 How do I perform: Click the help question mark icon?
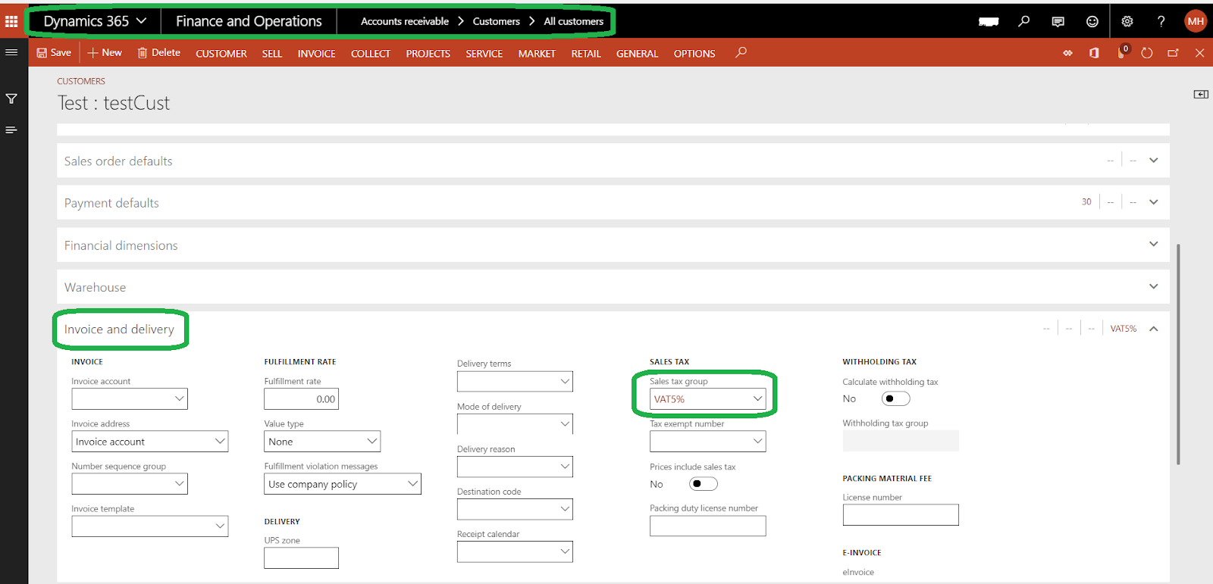point(1161,21)
